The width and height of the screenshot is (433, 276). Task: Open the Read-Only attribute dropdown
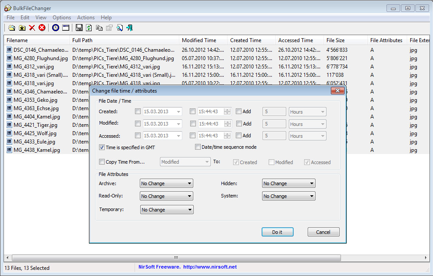point(167,196)
